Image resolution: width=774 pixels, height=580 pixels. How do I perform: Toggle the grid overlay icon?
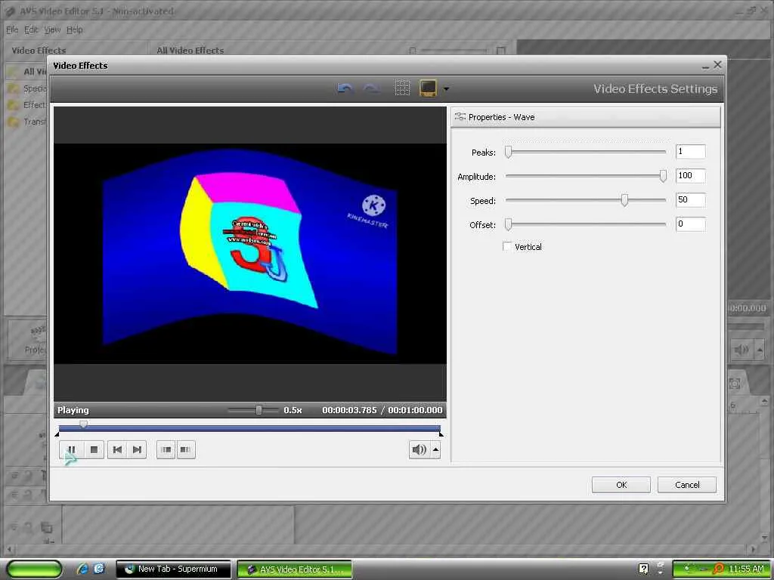(402, 88)
